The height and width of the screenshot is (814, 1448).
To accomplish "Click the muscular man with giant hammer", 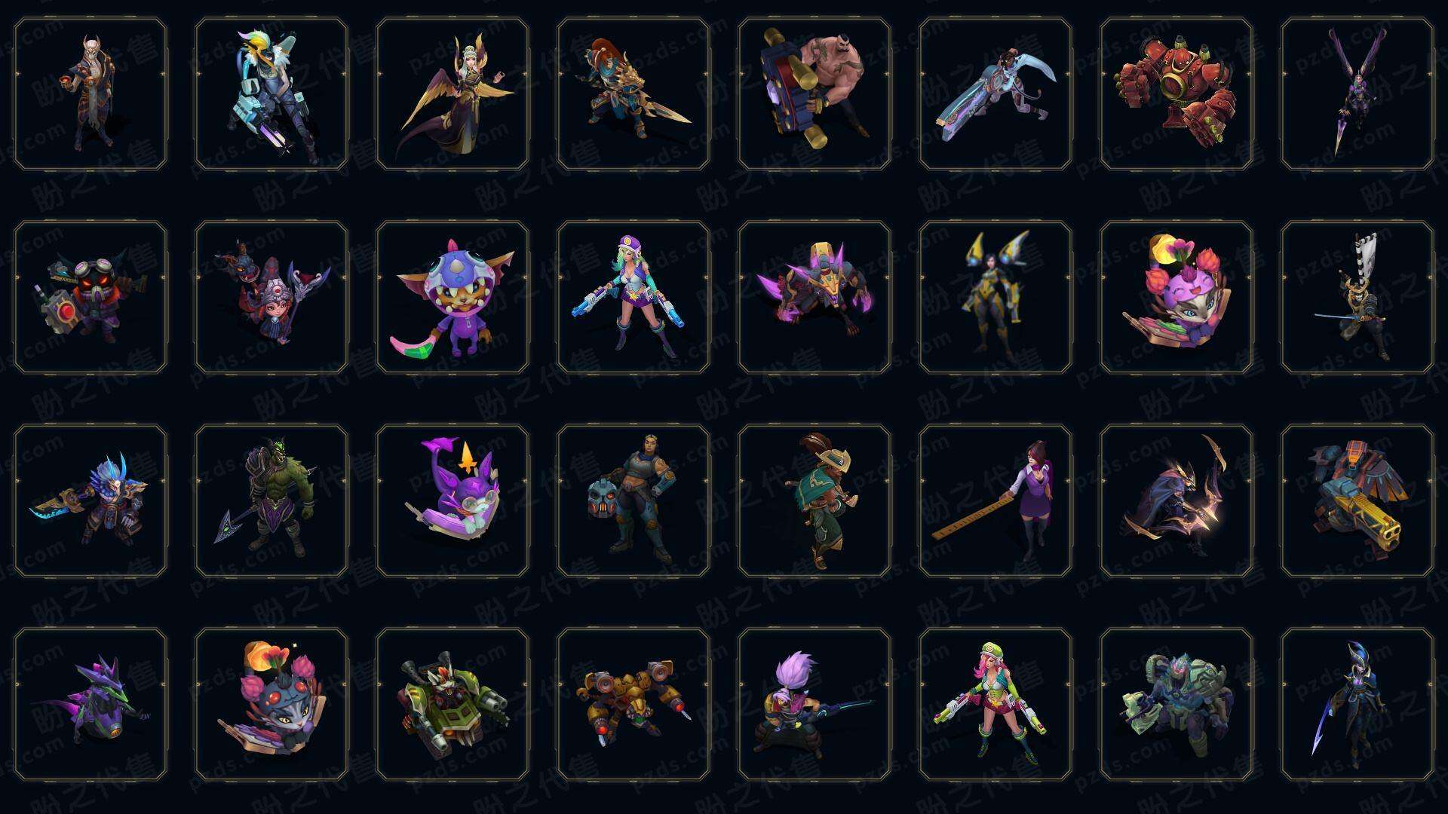I will pyautogui.click(x=814, y=93).
